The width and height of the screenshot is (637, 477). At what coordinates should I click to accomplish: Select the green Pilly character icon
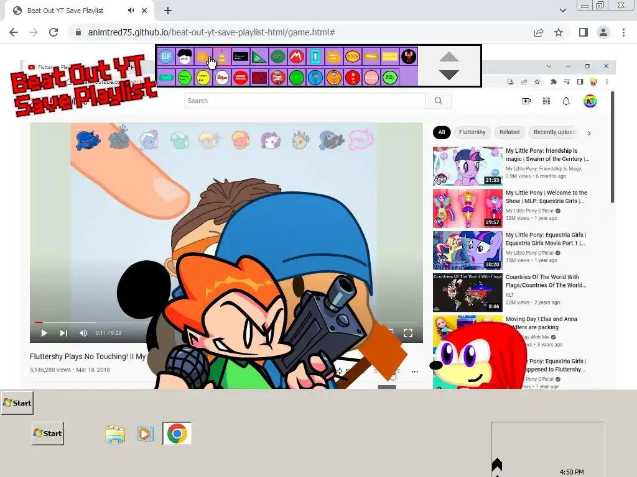pyautogui.click(x=389, y=77)
